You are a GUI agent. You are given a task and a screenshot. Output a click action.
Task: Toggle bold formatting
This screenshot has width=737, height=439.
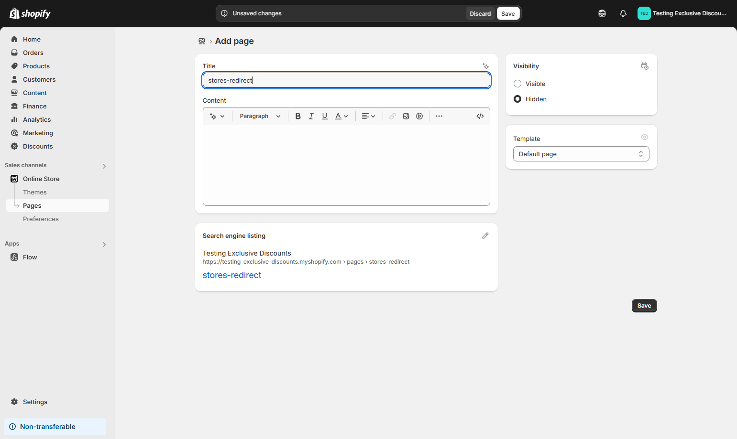point(298,116)
